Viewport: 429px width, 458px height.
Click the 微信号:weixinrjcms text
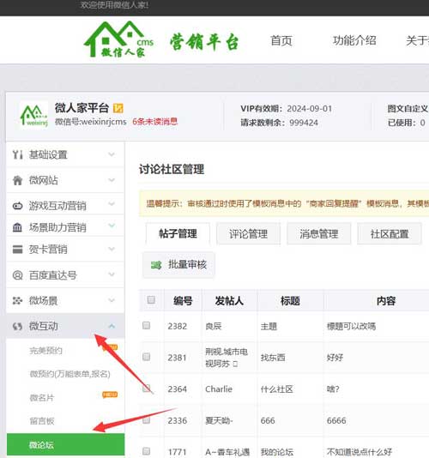pos(91,122)
